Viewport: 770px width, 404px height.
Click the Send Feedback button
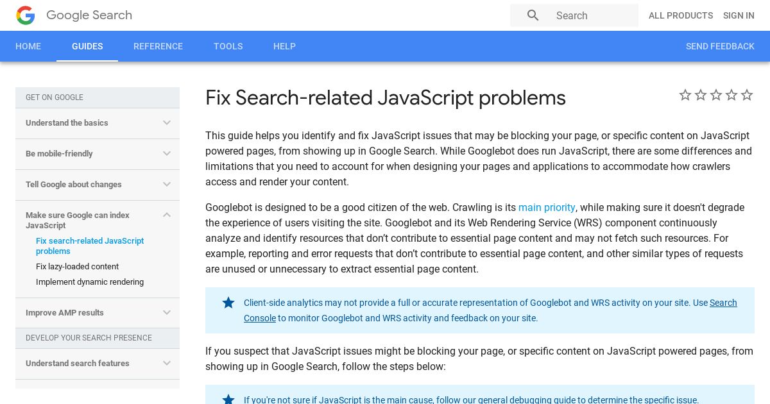coord(720,46)
